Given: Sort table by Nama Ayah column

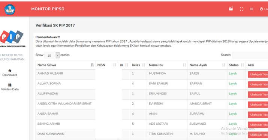Looking at the screenshot, I should (x=207, y=65).
